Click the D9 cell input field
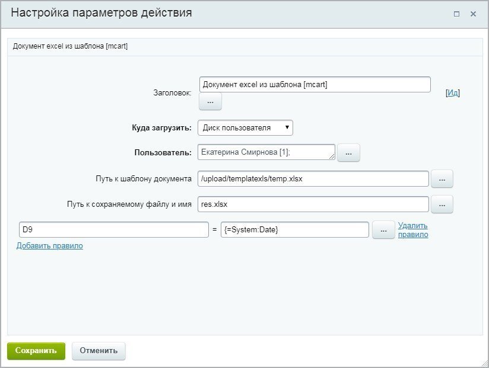Screen dimensions: 489x368 click(x=113, y=230)
